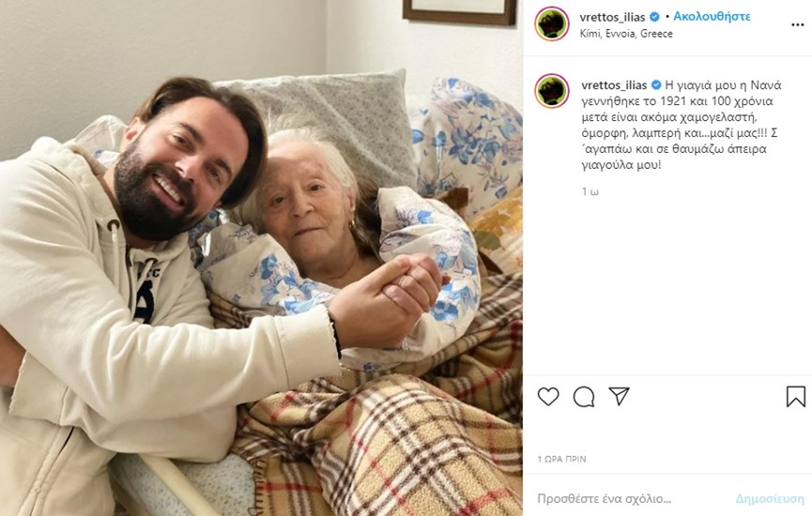
Task: Save post with the bookmark icon
Action: point(795,397)
